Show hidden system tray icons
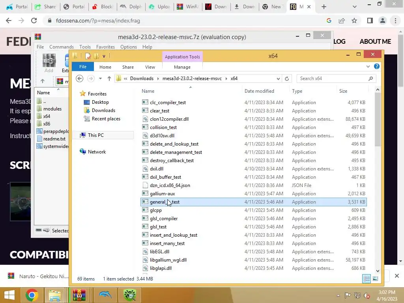Viewport: 404px width, 303px height. coord(338,296)
